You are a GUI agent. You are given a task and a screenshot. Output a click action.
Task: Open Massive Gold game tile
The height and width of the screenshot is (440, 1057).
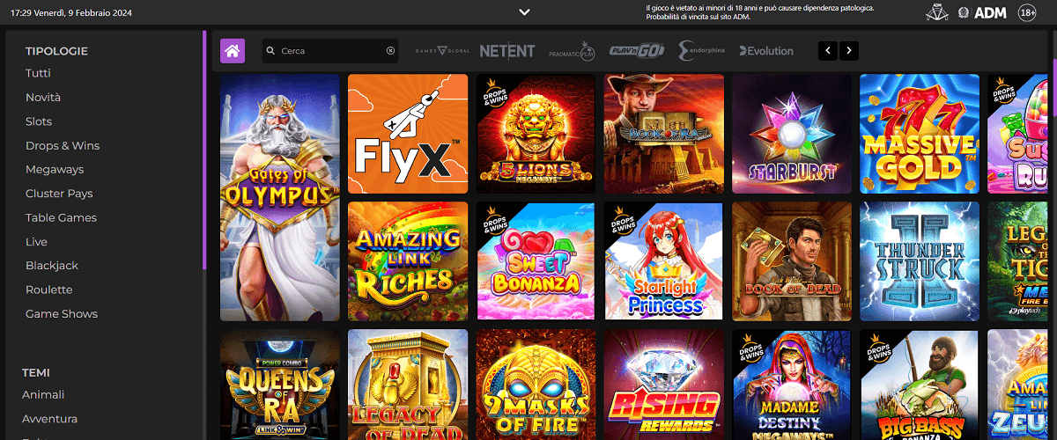(920, 134)
